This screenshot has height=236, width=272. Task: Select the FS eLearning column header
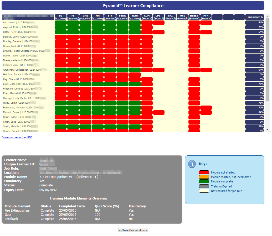pos(73,17)
